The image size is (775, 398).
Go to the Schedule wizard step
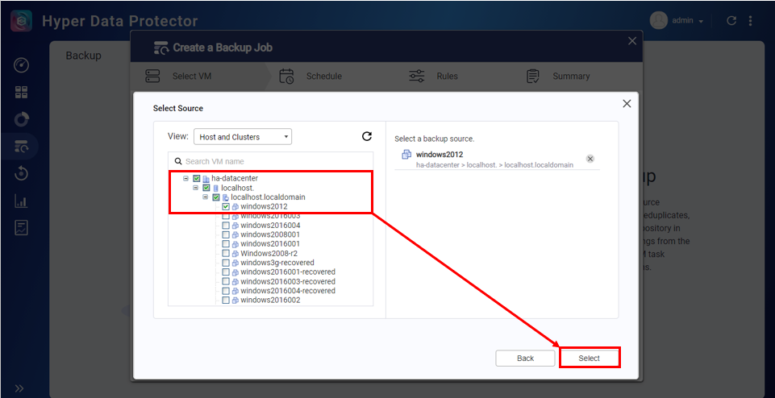pos(311,76)
